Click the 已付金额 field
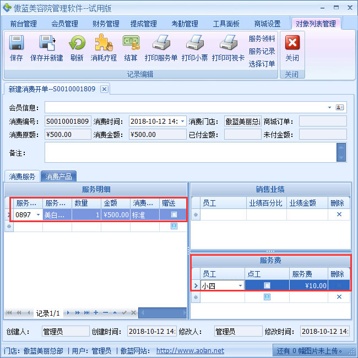This screenshot has height=358, width=358. pos(242,135)
